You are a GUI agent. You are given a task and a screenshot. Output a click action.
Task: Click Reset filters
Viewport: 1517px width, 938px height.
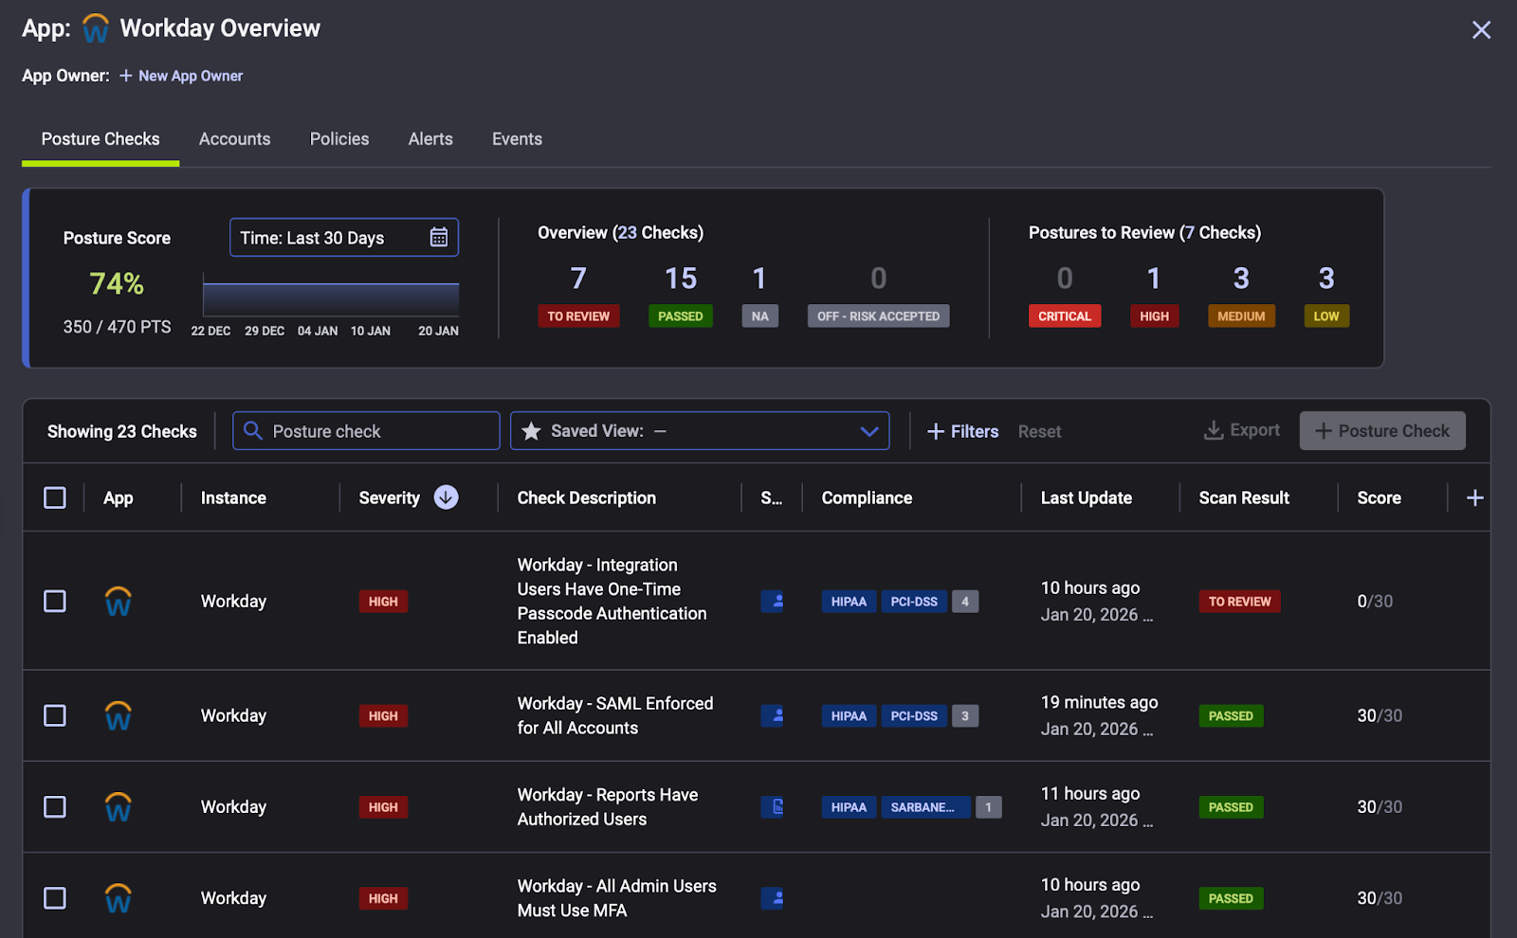click(1039, 431)
